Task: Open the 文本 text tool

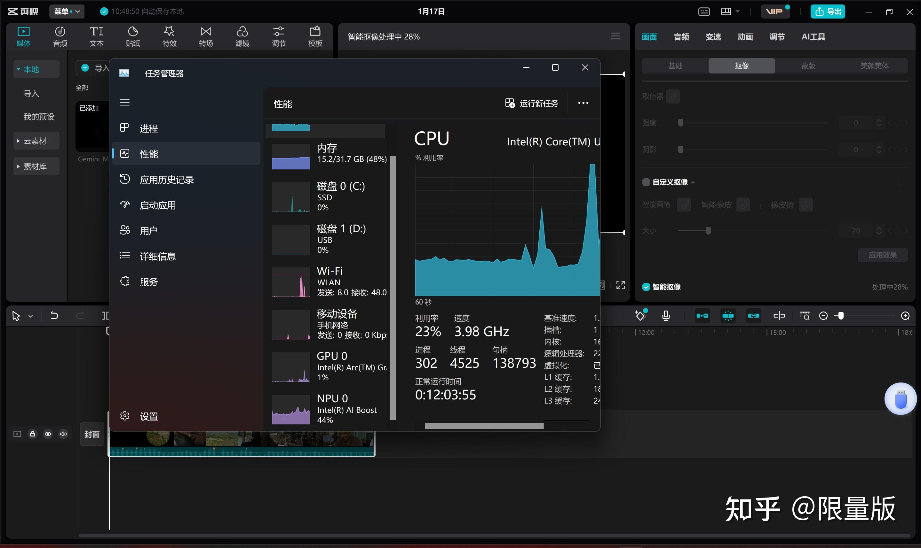Action: (x=97, y=36)
